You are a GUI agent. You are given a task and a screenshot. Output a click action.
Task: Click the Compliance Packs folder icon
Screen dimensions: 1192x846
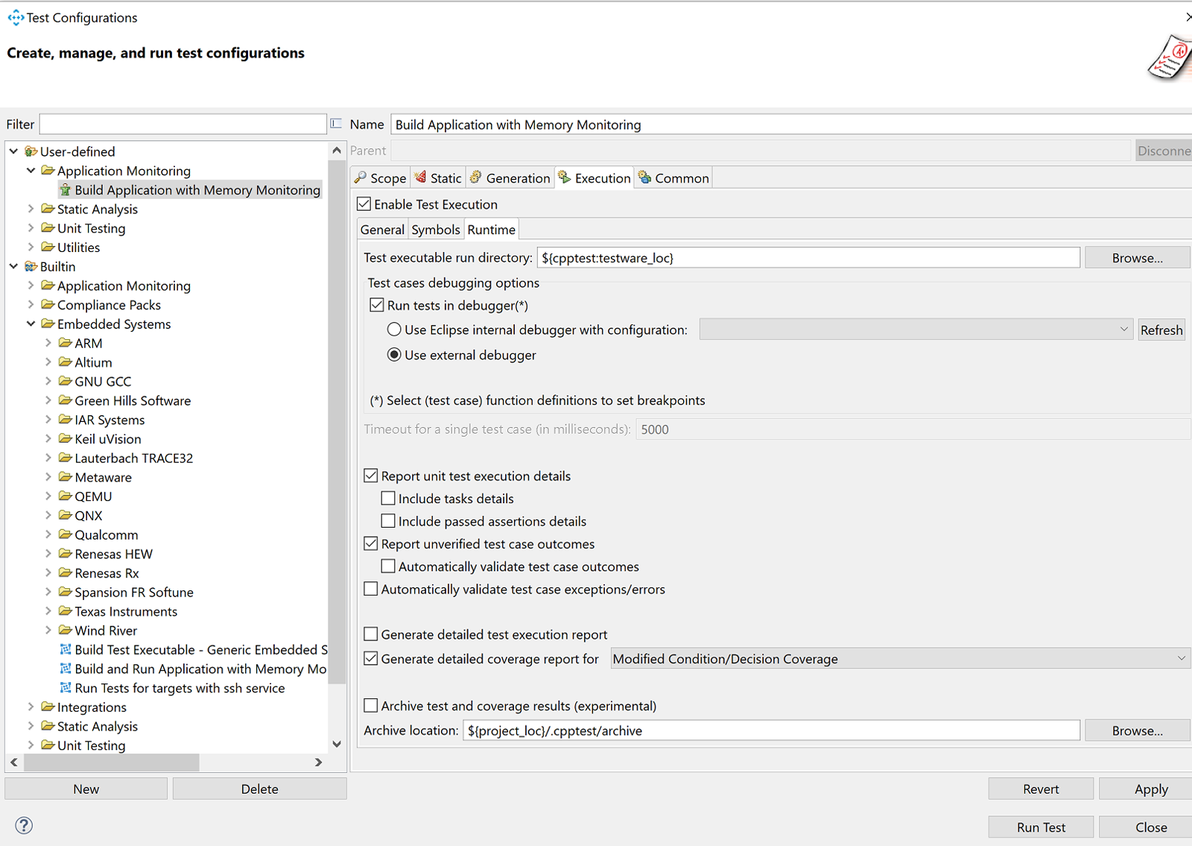48,305
